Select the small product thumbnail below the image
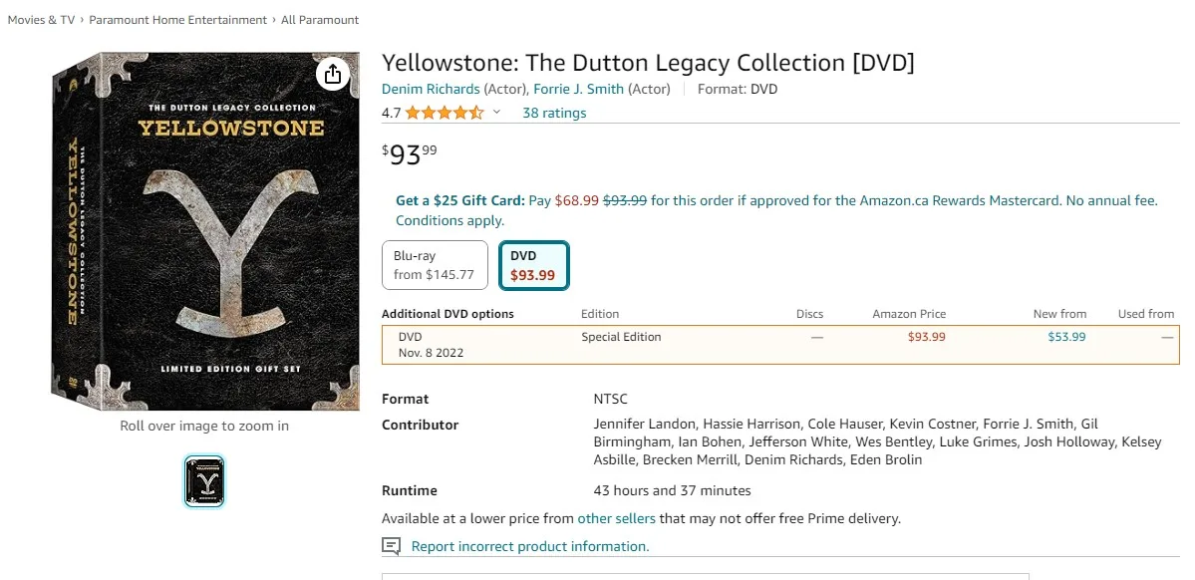Screen dimensions: 1195x580 tap(203, 480)
